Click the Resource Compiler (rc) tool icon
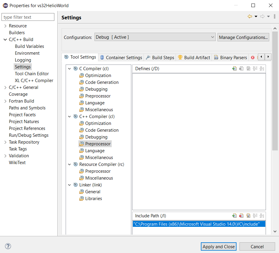Viewport: 279px width, 253px height. (x=76, y=164)
